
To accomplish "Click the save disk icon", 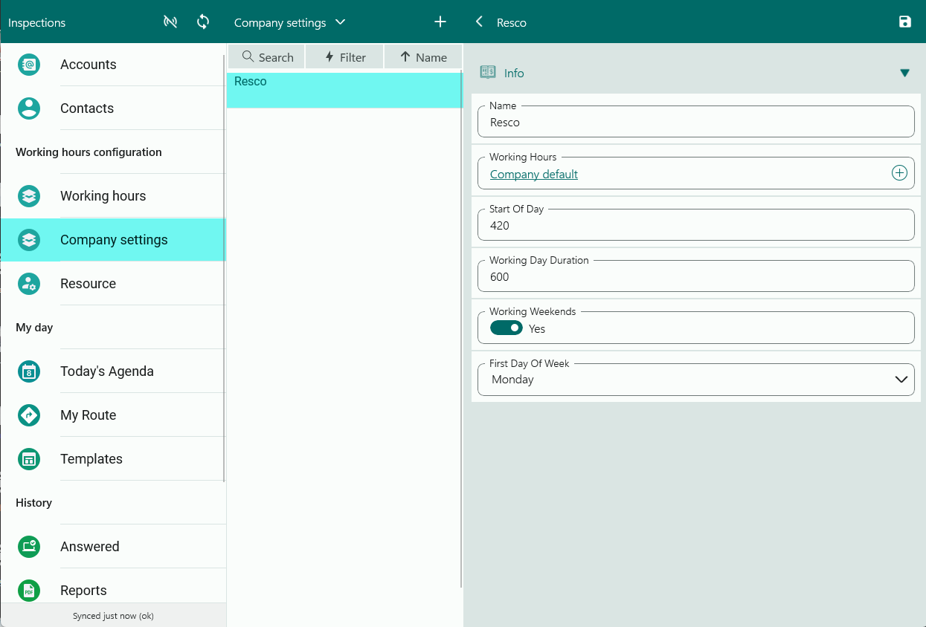I will (x=904, y=22).
